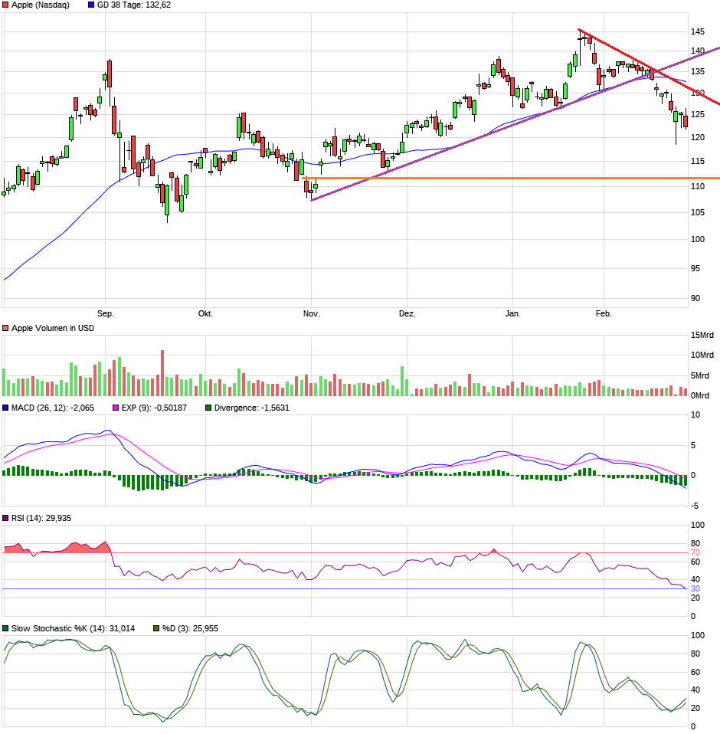Click the blue GD 38 Tage legend swatch
This screenshot has width=720, height=734.
pos(90,5)
